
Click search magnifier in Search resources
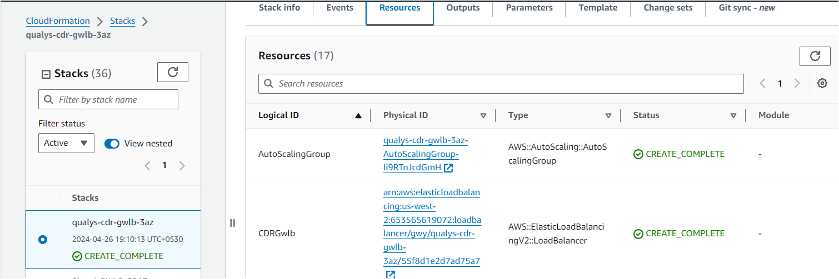[x=268, y=83]
